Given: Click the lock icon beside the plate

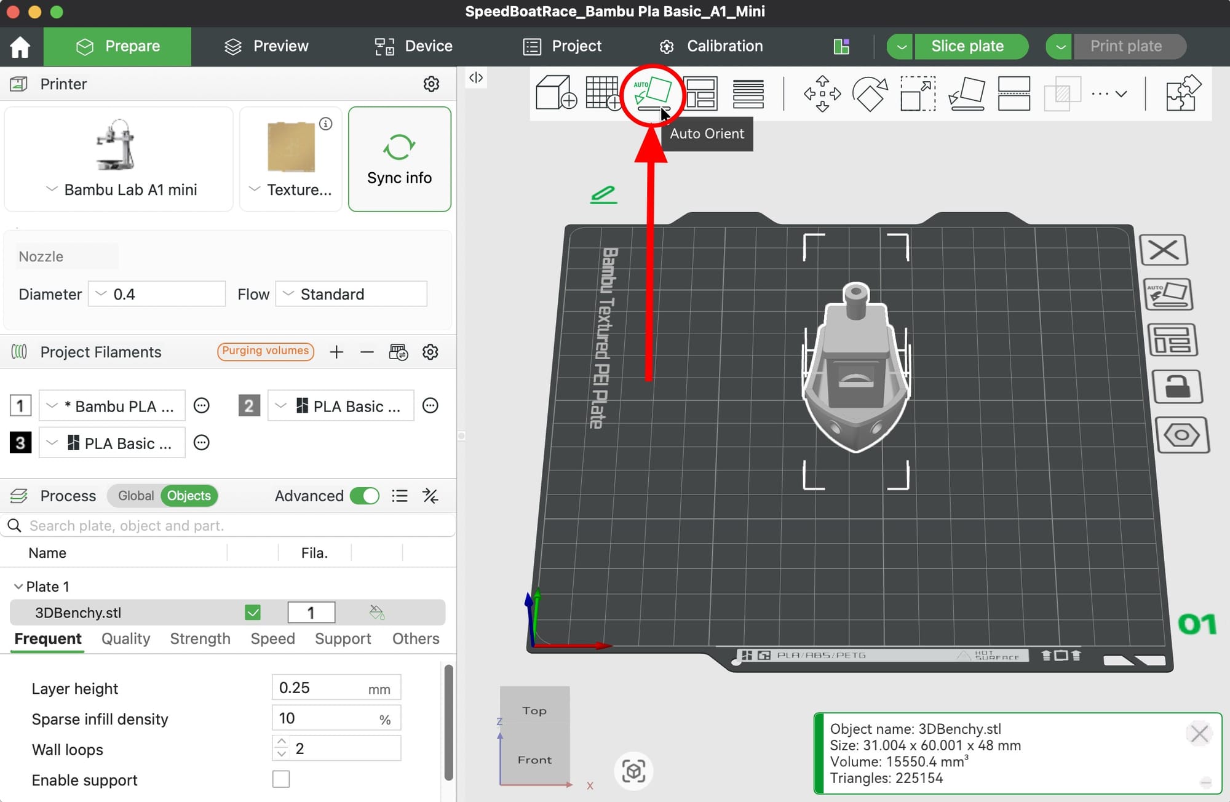Looking at the screenshot, I should coord(1177,387).
